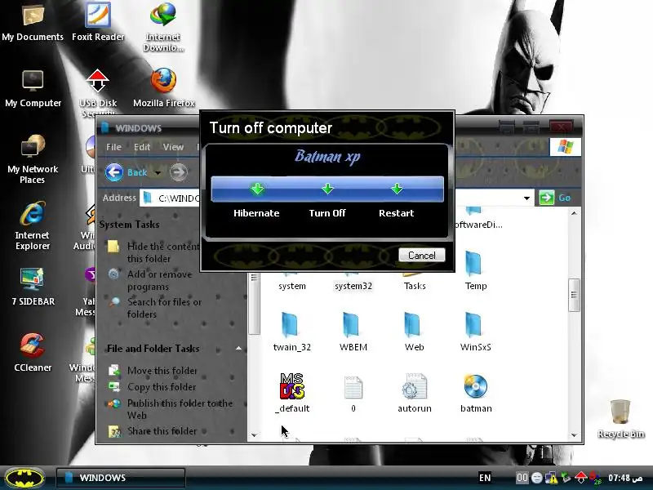Expand the Address bar dropdown
This screenshot has width=653, height=490.
click(526, 198)
